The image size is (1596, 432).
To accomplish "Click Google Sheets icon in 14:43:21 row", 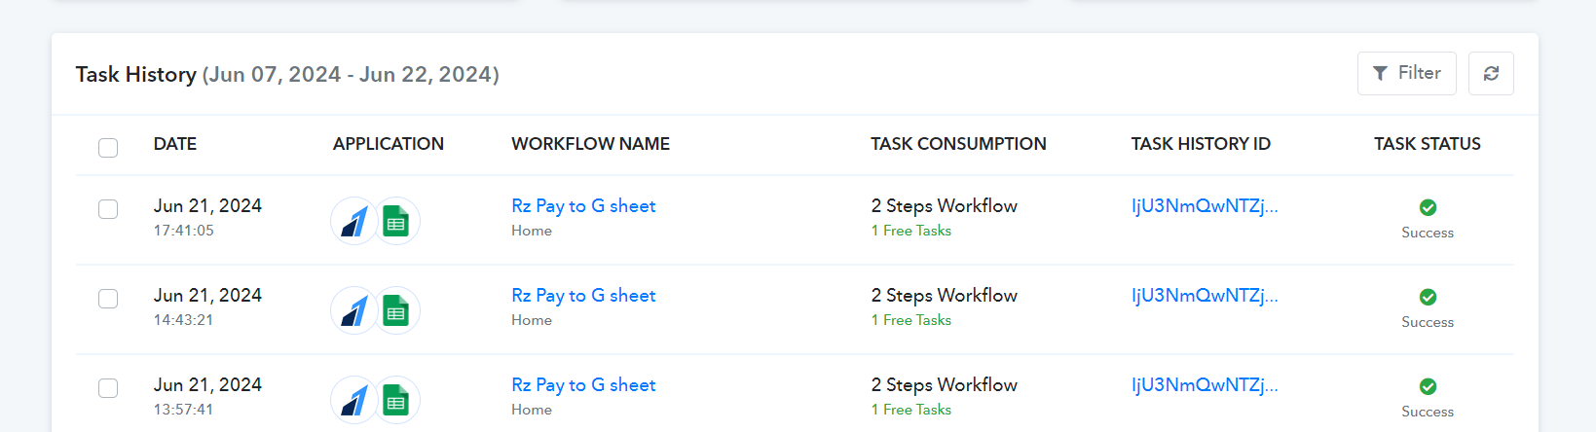I will [x=396, y=310].
